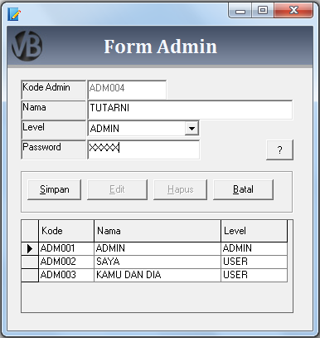The height and width of the screenshot is (338, 320).
Task: Select cell ADM003 in grid
Action: click(66, 275)
